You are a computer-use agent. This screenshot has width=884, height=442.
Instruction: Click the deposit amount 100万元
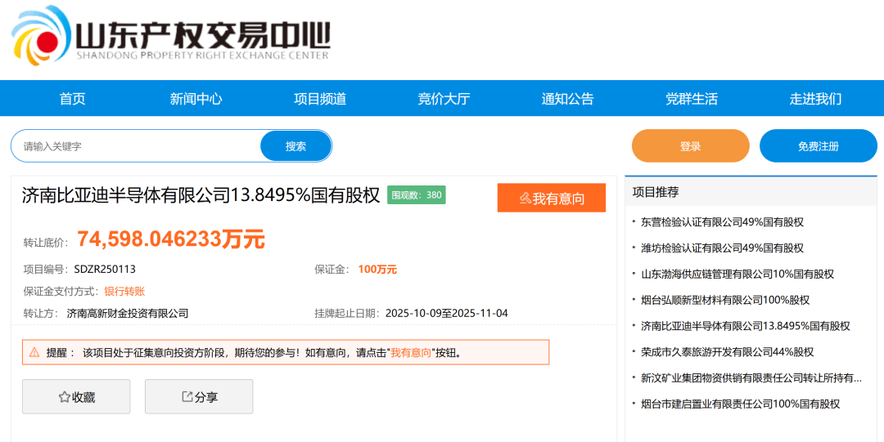(377, 269)
